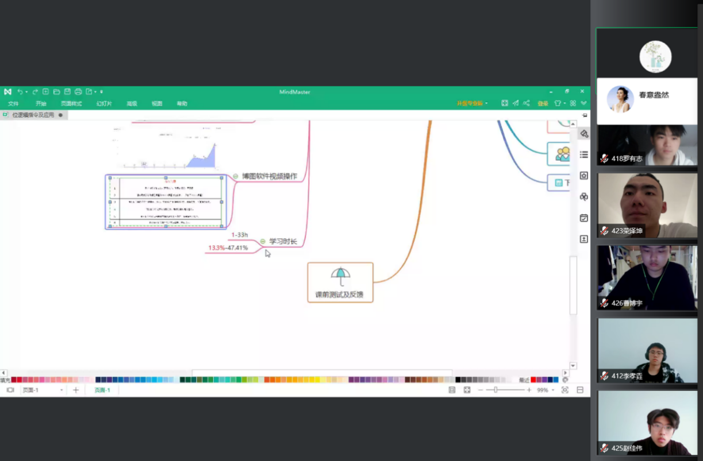The image size is (703, 461).
Task: Click the Share icon in top-right toolbar
Action: click(x=527, y=103)
